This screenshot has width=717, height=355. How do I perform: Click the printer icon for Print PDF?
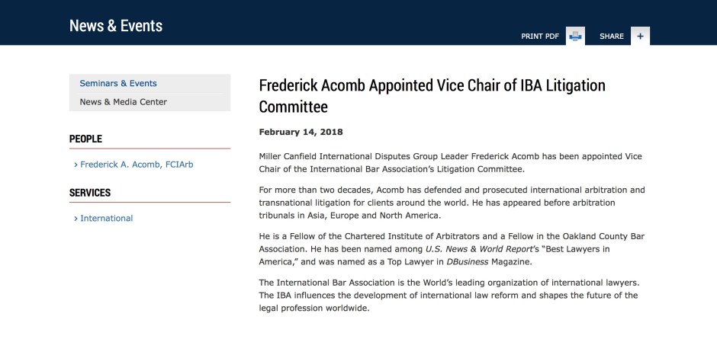point(575,36)
